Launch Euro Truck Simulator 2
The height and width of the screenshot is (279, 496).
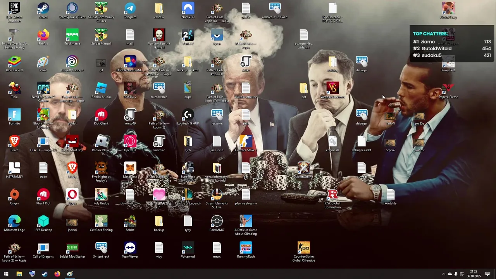click(x=188, y=172)
